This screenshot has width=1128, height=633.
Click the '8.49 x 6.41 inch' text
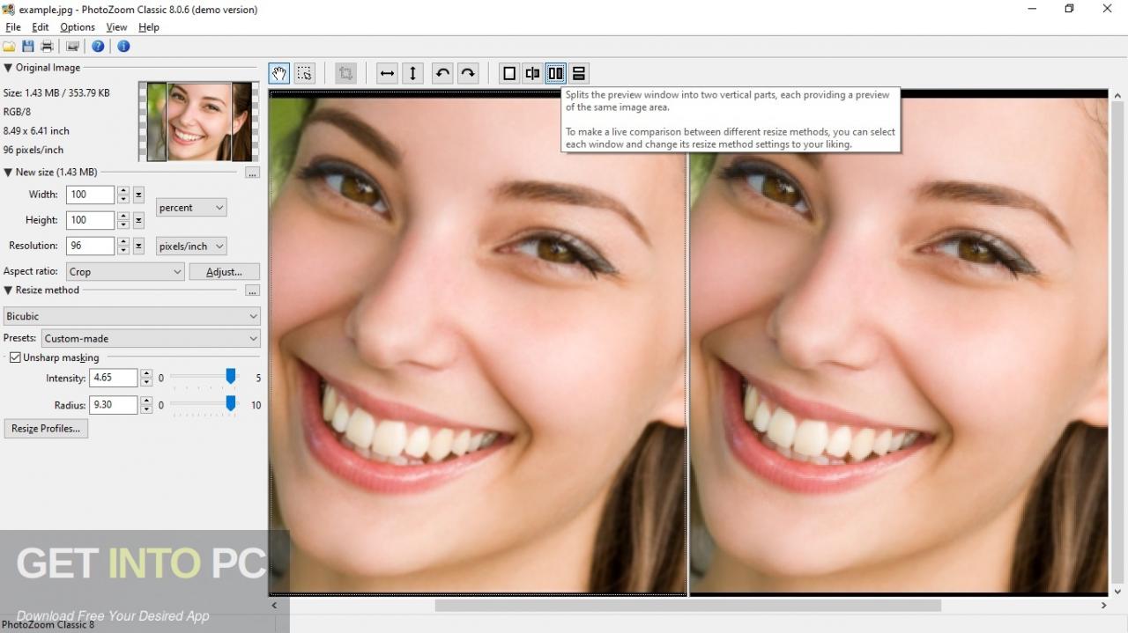coord(36,131)
